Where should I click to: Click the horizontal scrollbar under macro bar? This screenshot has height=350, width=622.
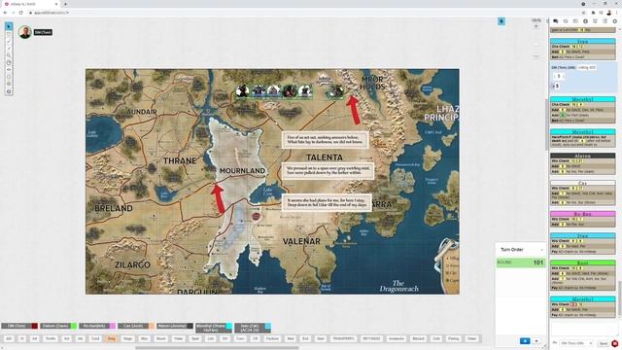point(217,348)
